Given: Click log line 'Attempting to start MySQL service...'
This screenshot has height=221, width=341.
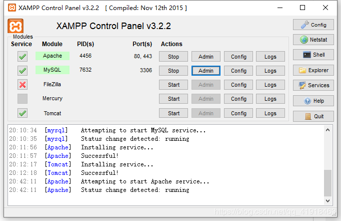Looking at the screenshot, I should 143,130.
